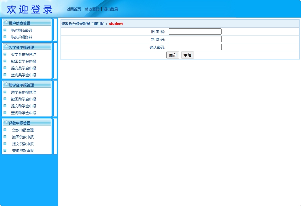Click the square icon next to 查询贷款申报

(5, 151)
